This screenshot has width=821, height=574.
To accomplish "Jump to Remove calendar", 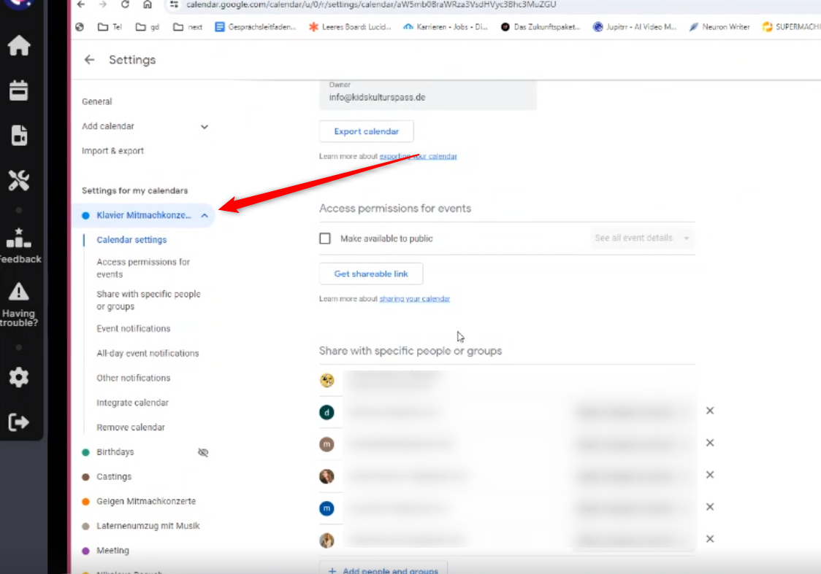I will [x=131, y=427].
